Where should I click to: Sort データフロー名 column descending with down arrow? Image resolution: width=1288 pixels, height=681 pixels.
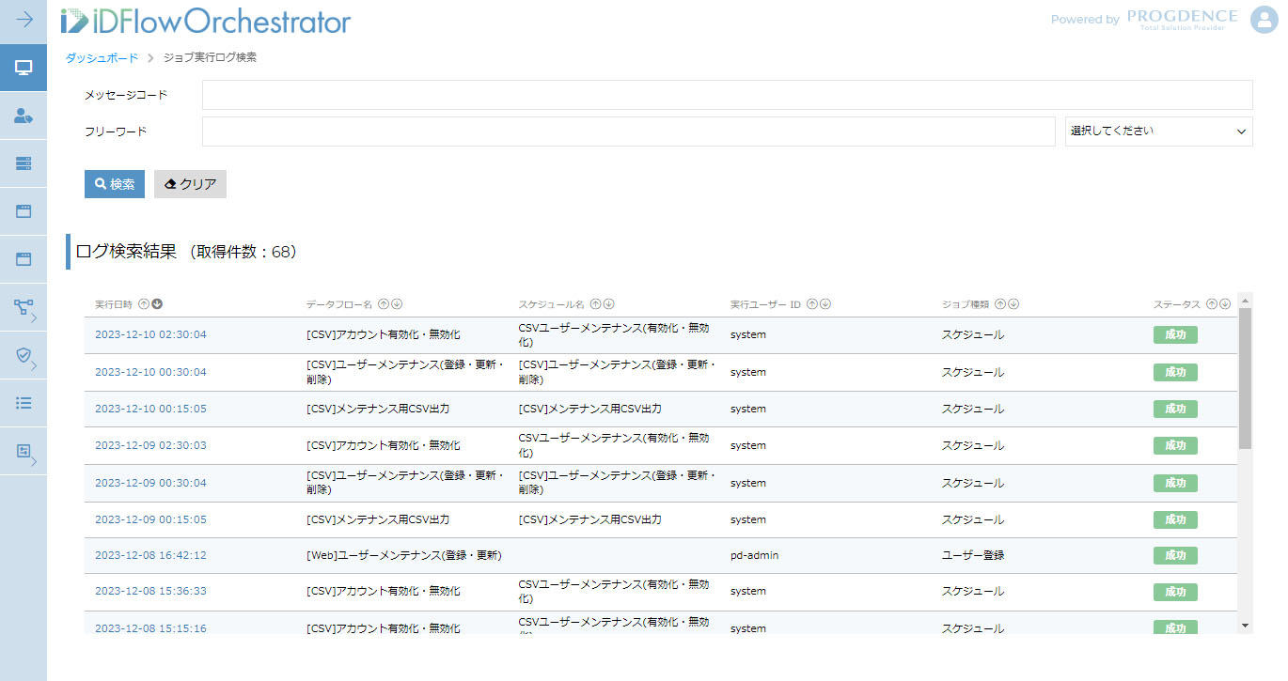397,304
